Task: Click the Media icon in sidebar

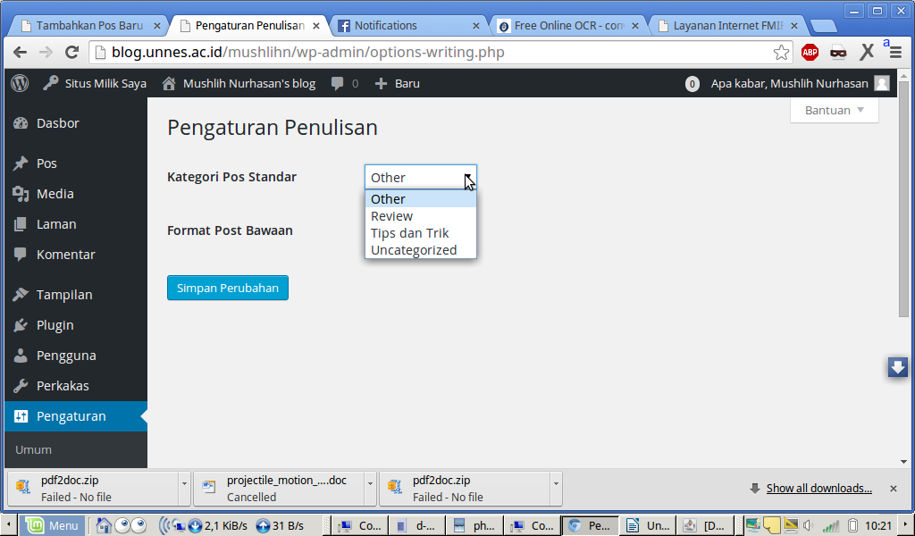Action: (x=21, y=194)
